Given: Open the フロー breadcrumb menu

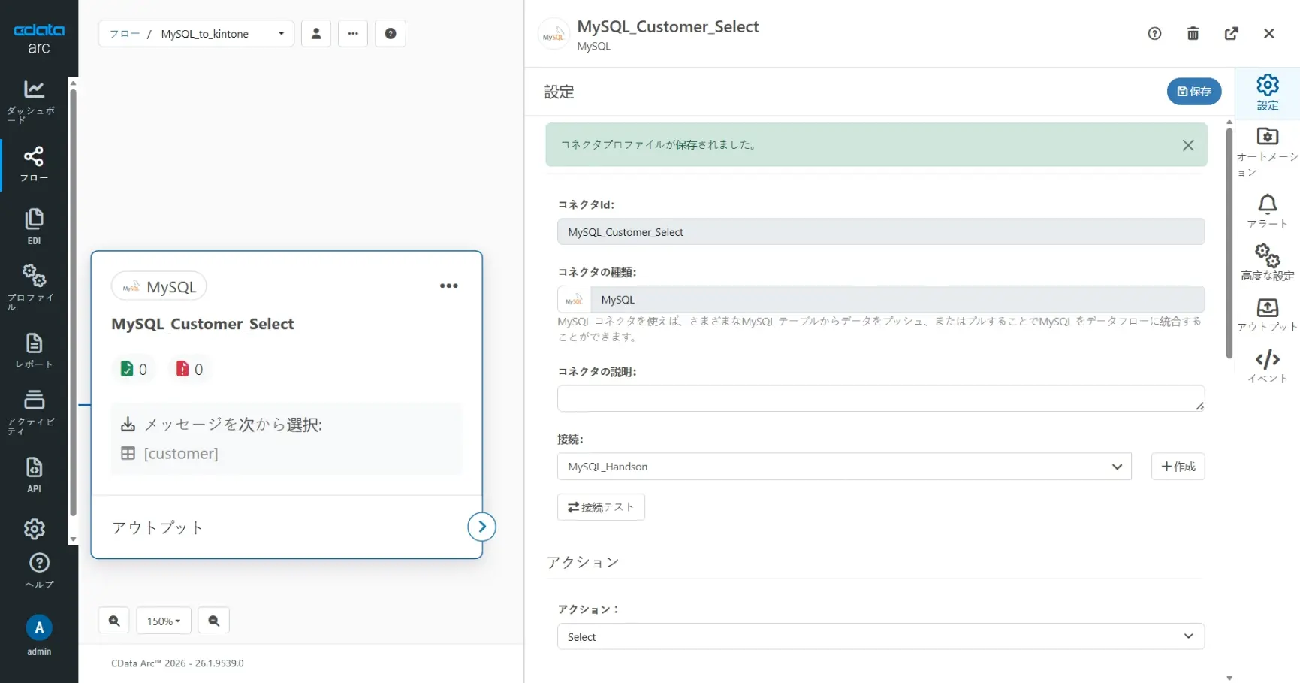Looking at the screenshot, I should (x=125, y=33).
